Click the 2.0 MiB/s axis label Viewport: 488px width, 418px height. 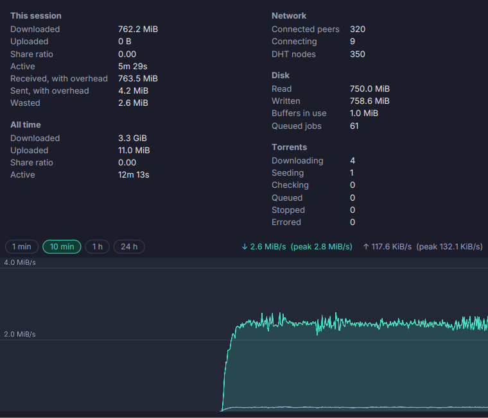click(20, 335)
